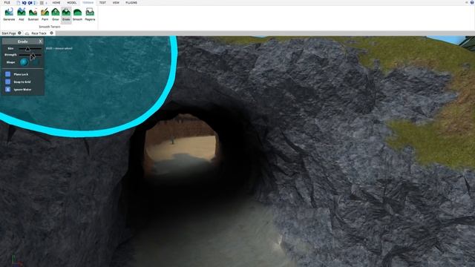This screenshot has height=267, width=475.
Task: Select the Regions terrain tool
Action: (90, 15)
